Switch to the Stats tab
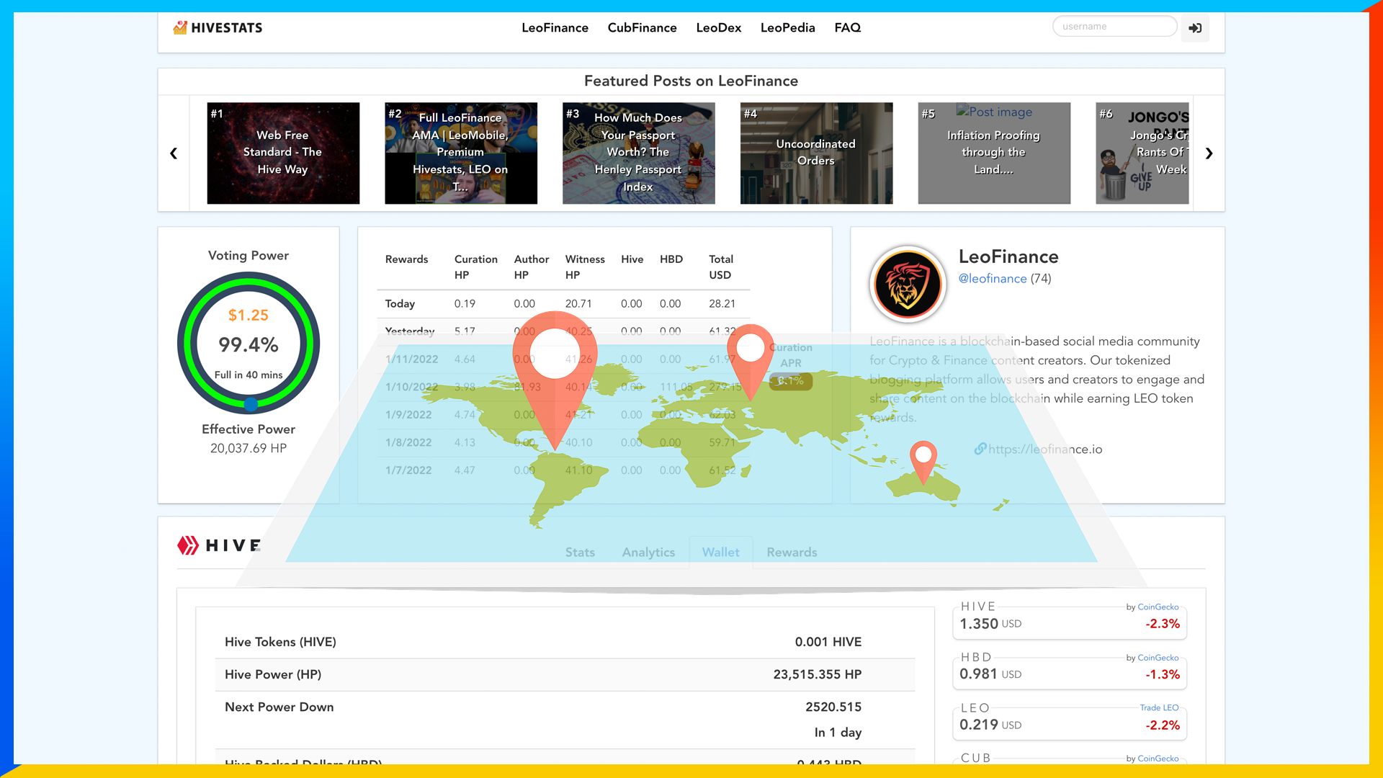Screen dimensions: 1383x778 click(580, 553)
